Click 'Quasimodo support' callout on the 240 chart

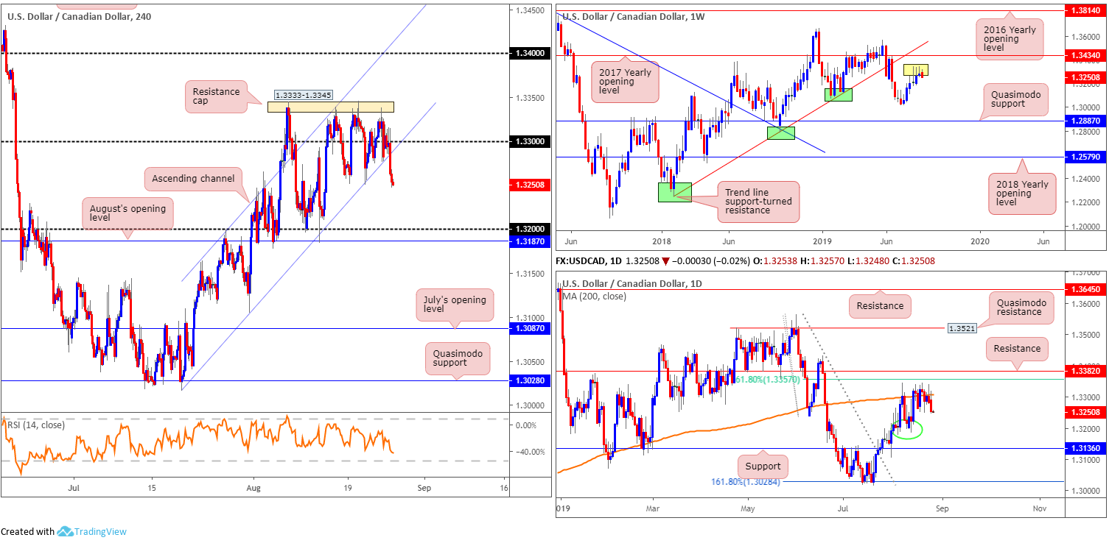point(456,358)
